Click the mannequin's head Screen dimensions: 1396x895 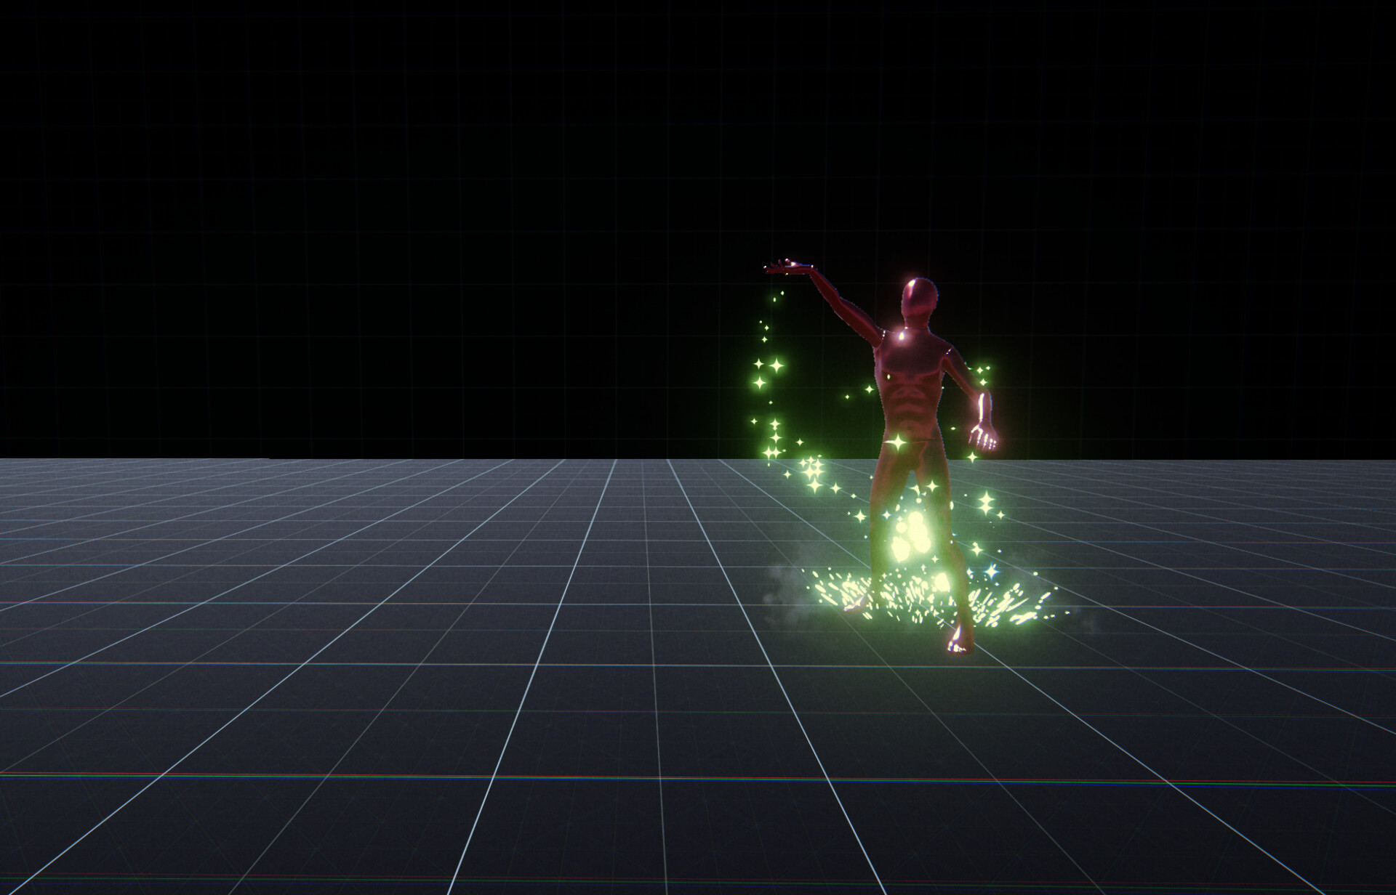[918, 299]
